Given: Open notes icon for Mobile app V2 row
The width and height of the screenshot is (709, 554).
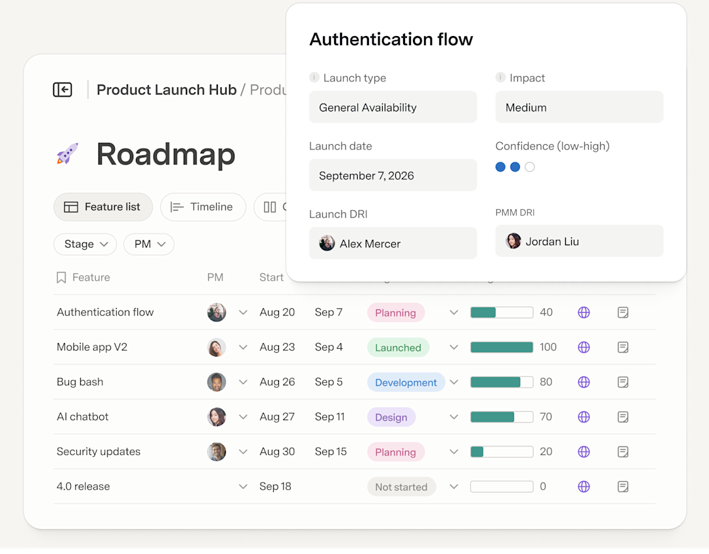Looking at the screenshot, I should coord(622,347).
